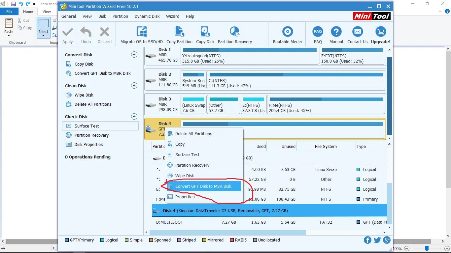Open the Partition menu
451x253 pixels.
point(120,16)
